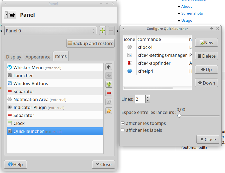This screenshot has width=225, height=173.
Task: Increase the Lines spinner value
Action: (148, 97)
